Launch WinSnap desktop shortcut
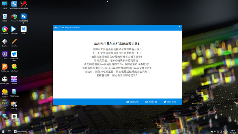 coord(14,105)
